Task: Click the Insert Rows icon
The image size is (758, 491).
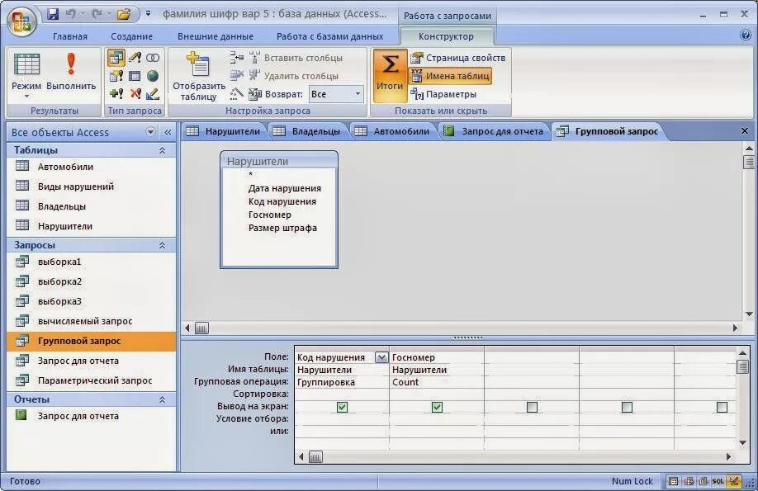Action: pyautogui.click(x=236, y=58)
